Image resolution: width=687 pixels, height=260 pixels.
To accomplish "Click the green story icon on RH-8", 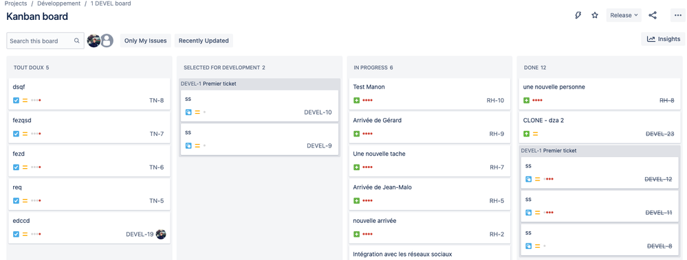I will (x=527, y=101).
